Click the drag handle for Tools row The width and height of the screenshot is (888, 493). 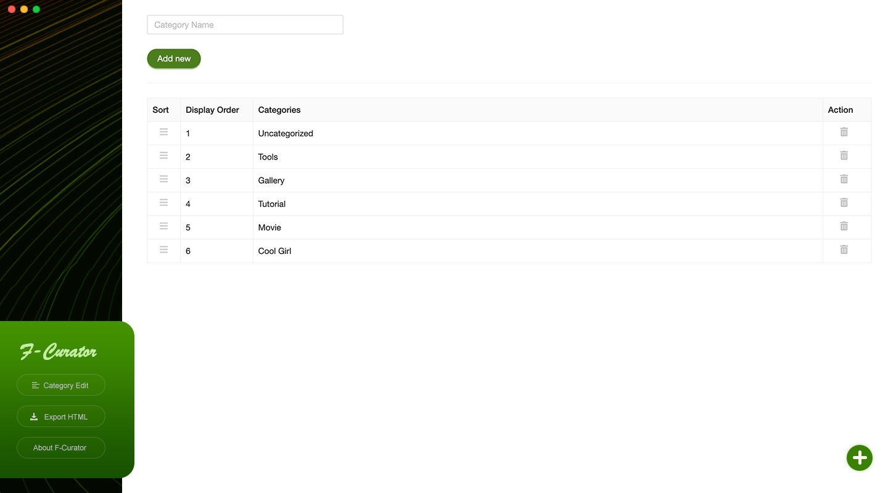(x=163, y=155)
